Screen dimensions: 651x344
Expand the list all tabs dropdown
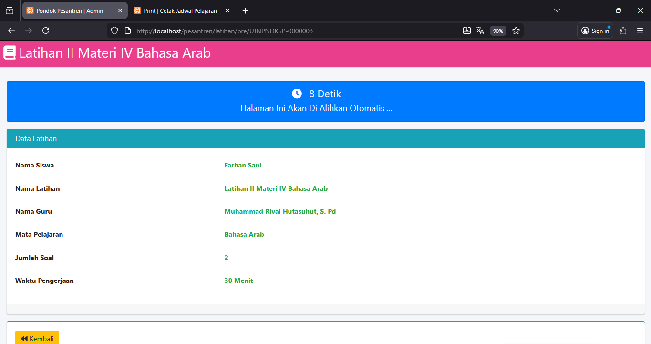(x=557, y=10)
